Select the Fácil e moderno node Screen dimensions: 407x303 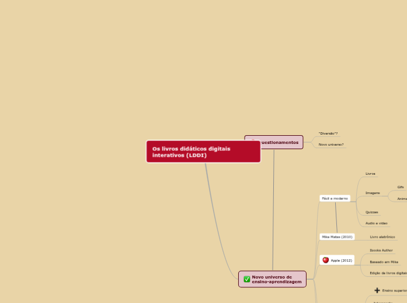335,198
